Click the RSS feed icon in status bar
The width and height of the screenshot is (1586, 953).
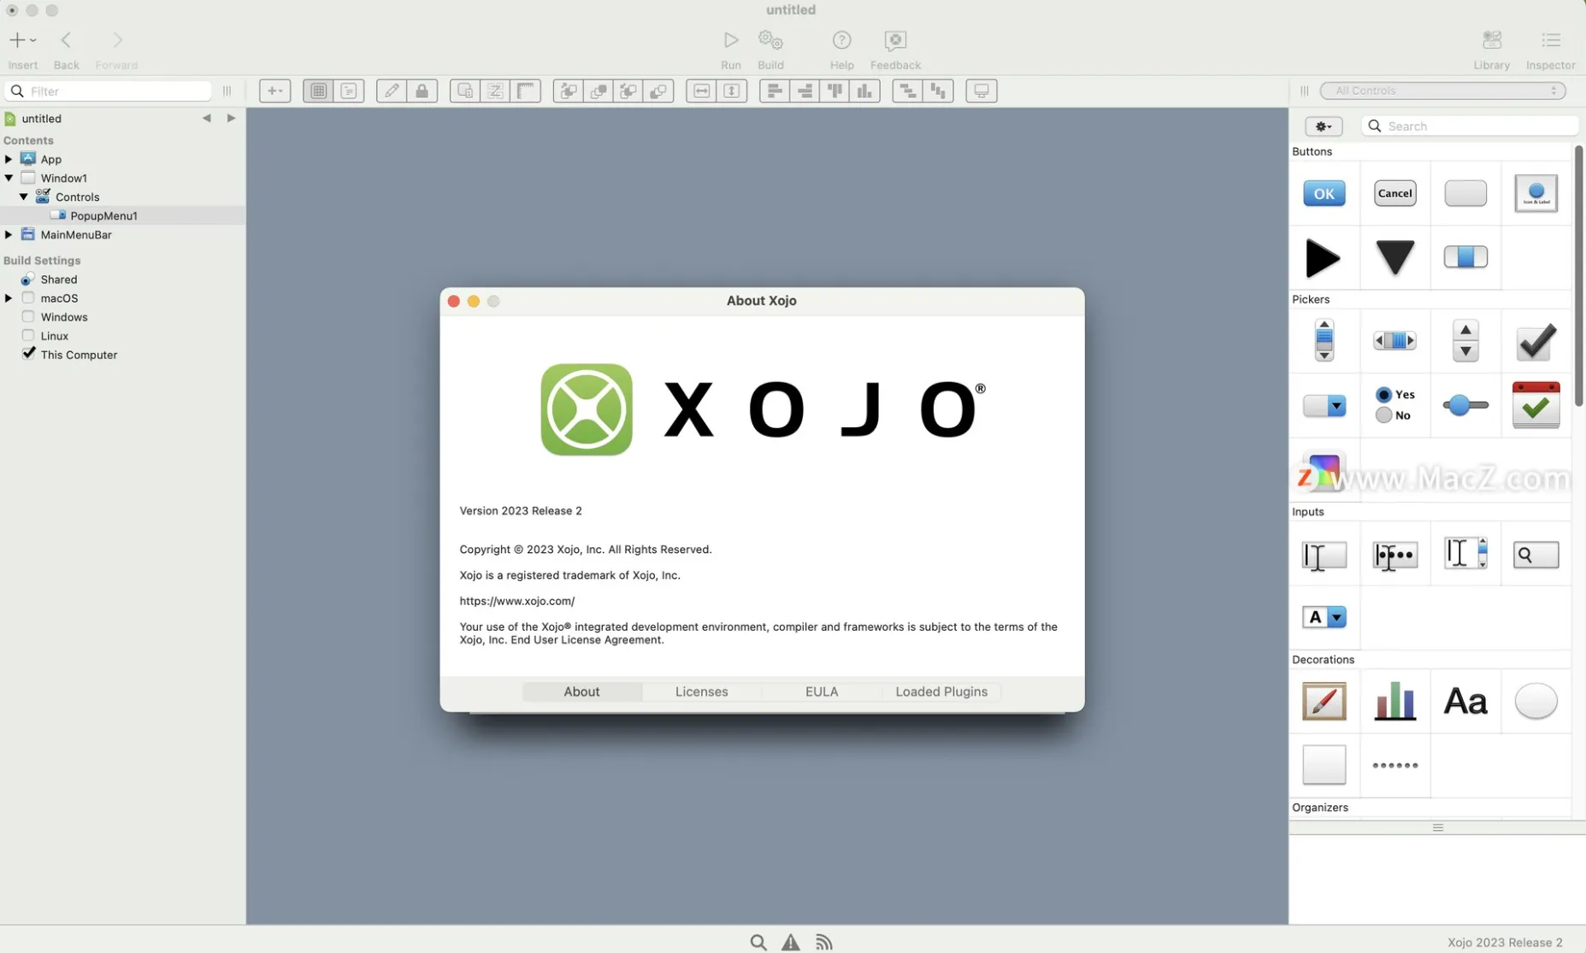(x=823, y=942)
